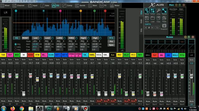Go to next snapshot with skip-forward icon
Viewport: 199px width, 111px height.
click(x=152, y=27)
